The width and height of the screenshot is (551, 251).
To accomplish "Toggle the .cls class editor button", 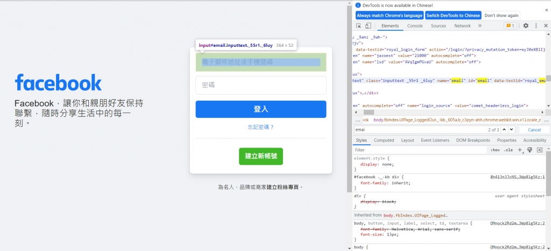I will [x=508, y=150].
